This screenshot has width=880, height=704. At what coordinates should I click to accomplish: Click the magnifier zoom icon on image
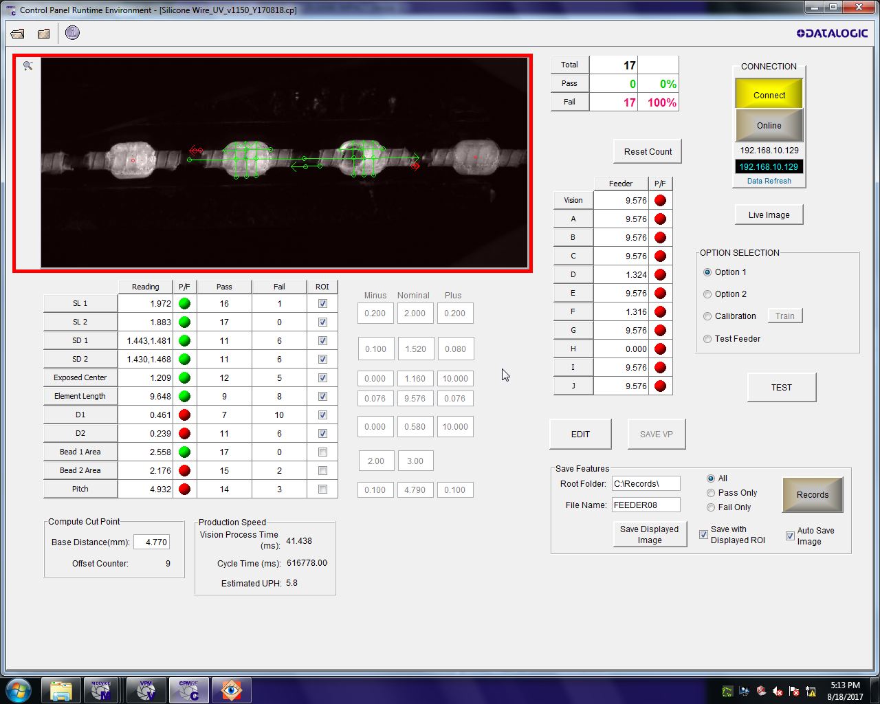[x=27, y=66]
